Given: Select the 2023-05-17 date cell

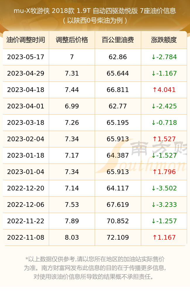Looking at the screenshot, I should (26, 57).
